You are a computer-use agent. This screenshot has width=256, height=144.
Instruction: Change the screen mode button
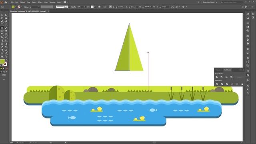point(4,75)
